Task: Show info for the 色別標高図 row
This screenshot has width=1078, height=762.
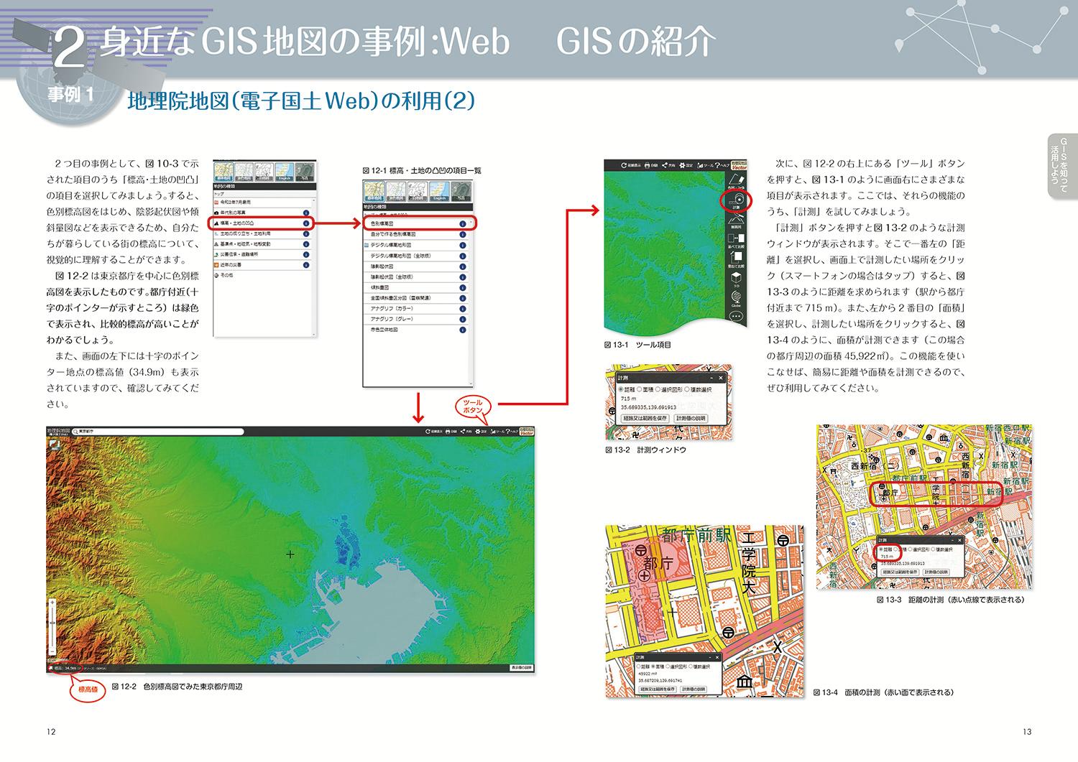Action: point(462,224)
